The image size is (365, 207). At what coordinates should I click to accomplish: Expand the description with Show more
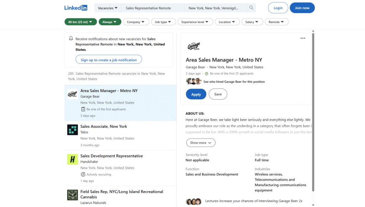pos(201,143)
